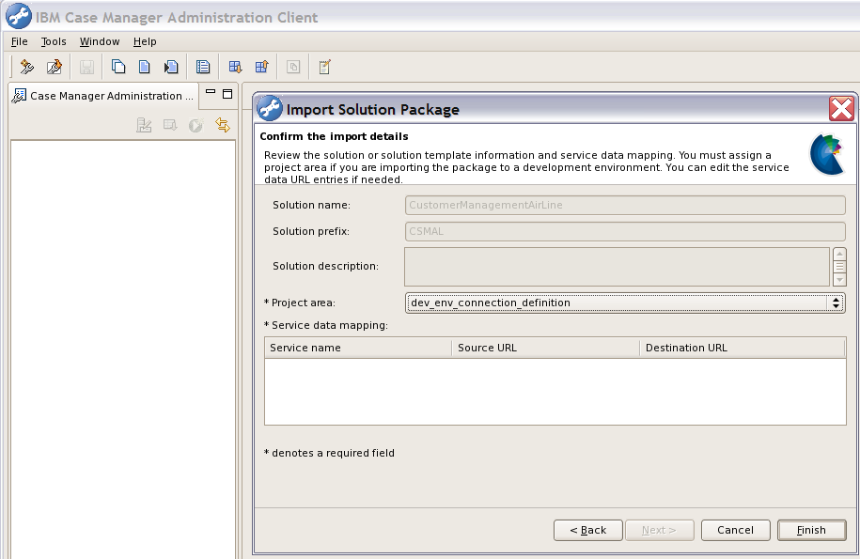Click the wrench icon in Import Solution Package title
Viewport: 860px width, 559px height.
tap(270, 108)
